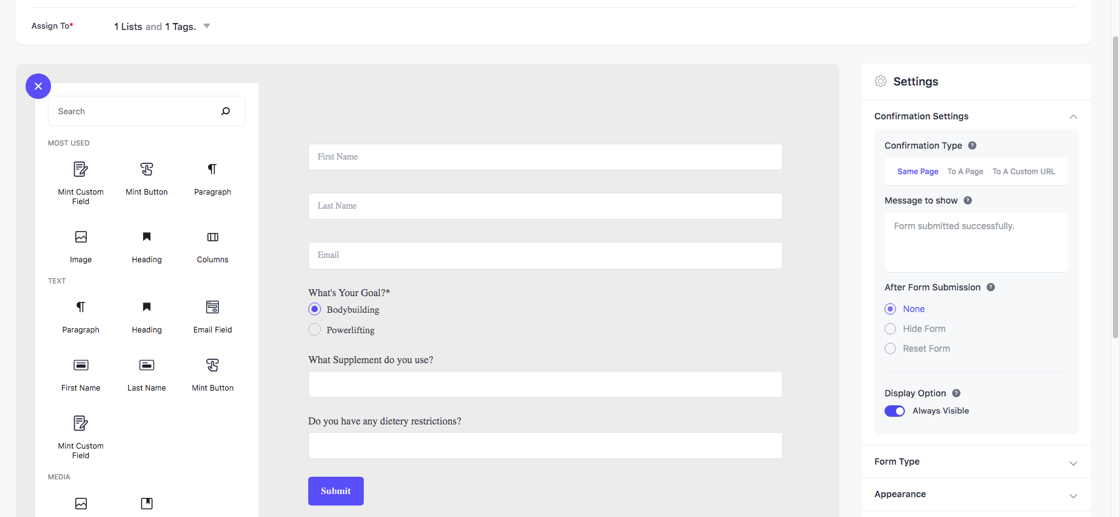
Task: Open Display Option help tooltip
Action: click(956, 393)
